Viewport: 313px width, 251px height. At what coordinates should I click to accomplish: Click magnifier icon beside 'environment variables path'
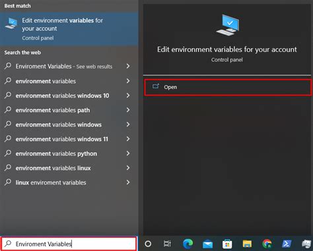tap(8, 109)
